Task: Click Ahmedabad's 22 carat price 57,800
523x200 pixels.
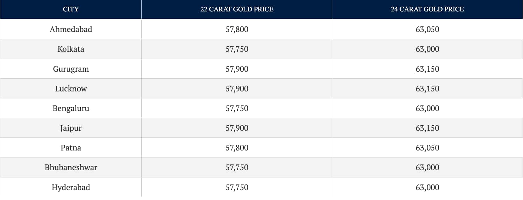Action: pyautogui.click(x=237, y=29)
